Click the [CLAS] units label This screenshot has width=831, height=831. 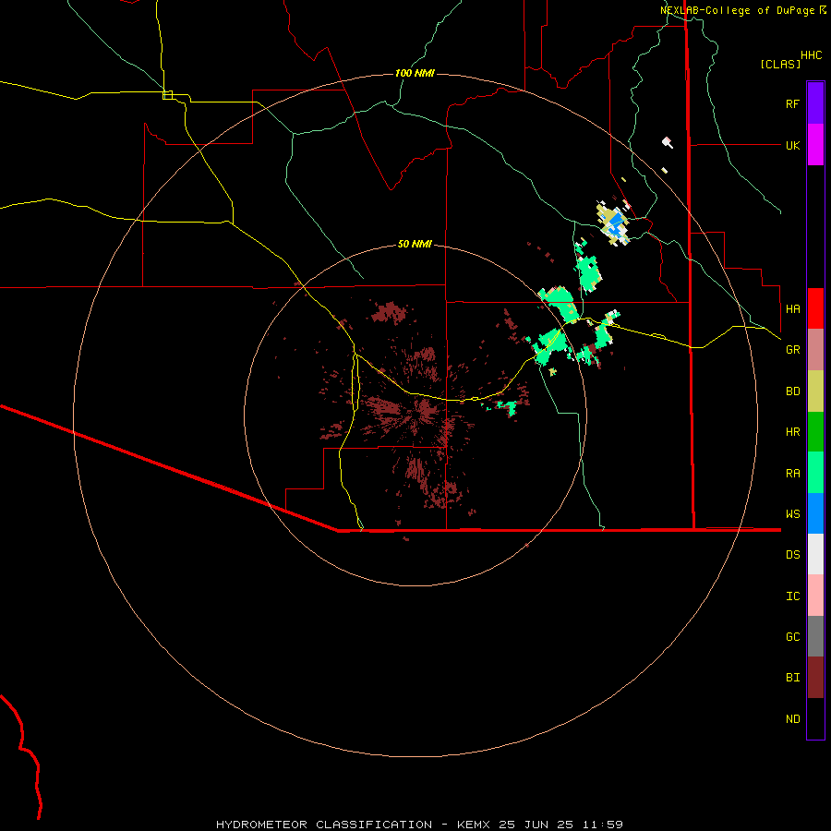780,65
